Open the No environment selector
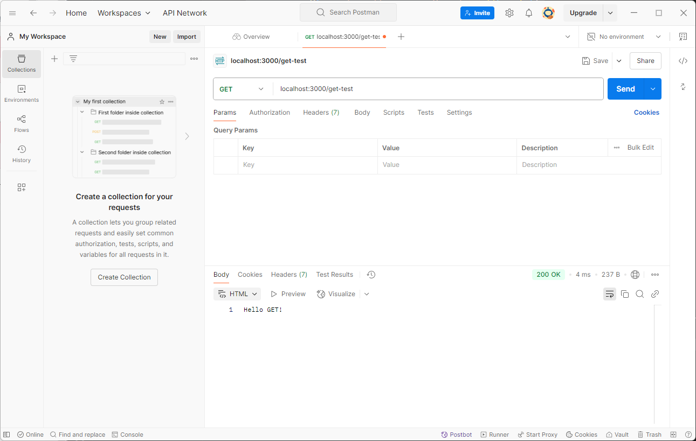Screen dimensions: 696x441 point(624,37)
